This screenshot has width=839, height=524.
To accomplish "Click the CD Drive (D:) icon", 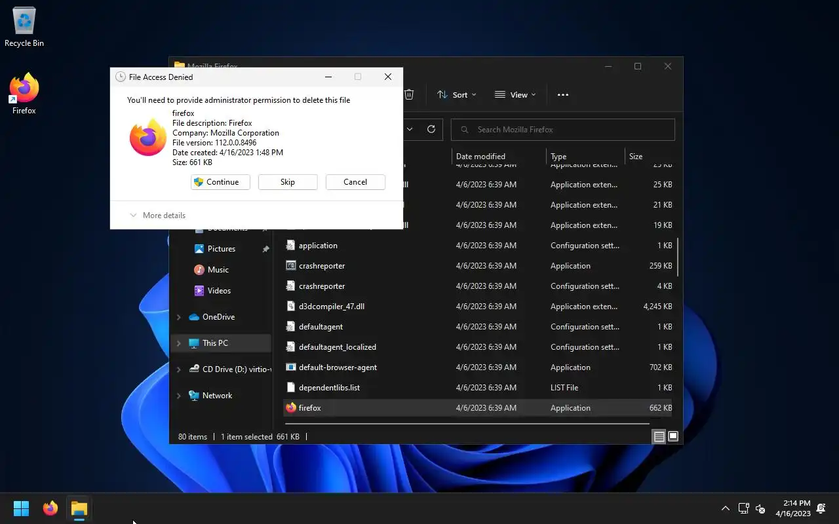I will click(x=194, y=369).
